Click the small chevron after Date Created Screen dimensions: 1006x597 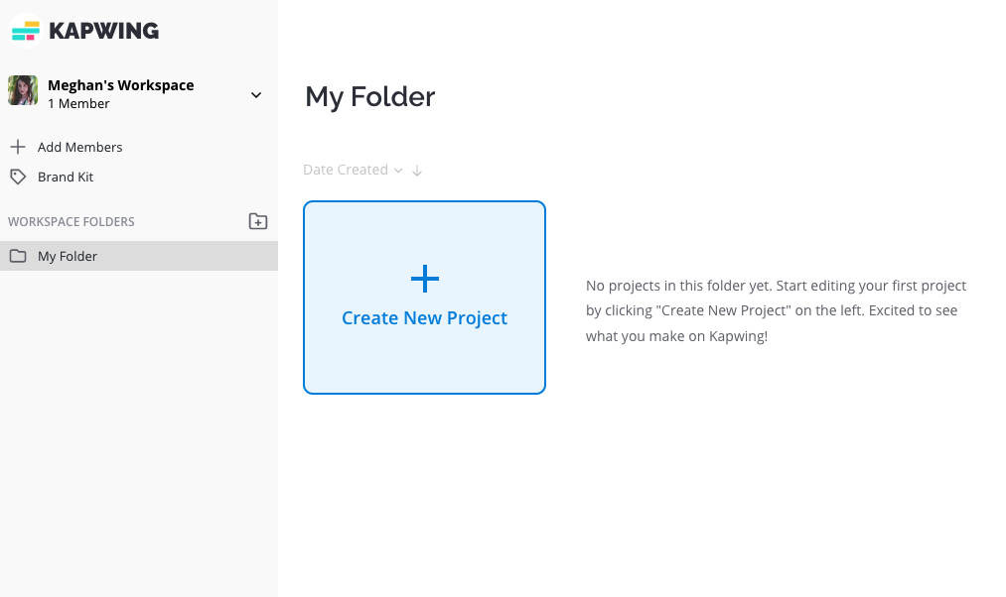[x=398, y=171]
